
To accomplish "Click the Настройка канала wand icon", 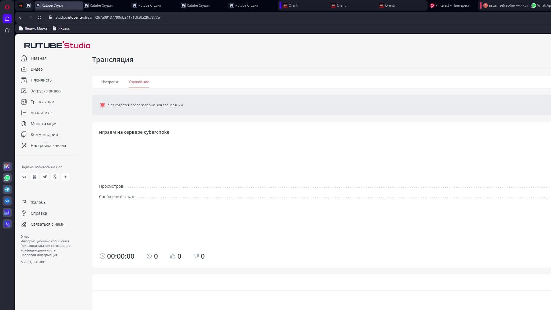I will pos(24,146).
